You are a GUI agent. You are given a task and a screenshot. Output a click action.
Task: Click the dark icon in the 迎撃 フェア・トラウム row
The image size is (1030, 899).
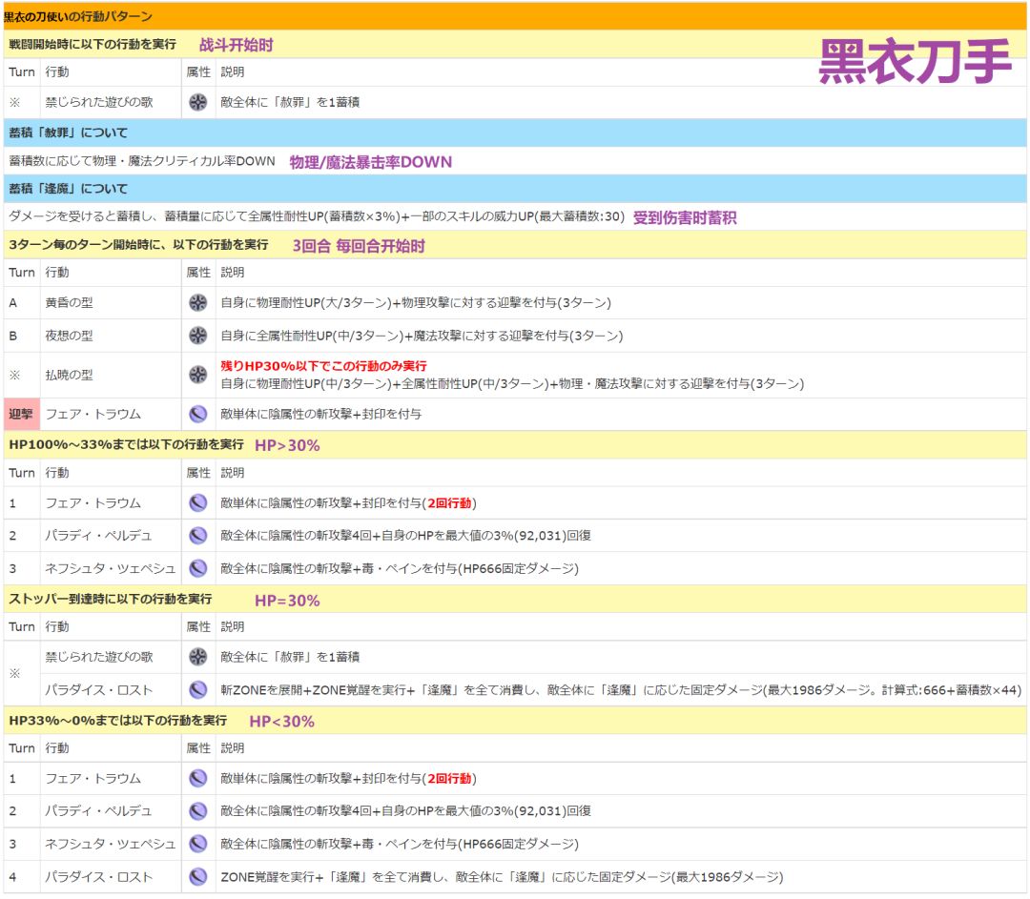pos(197,414)
